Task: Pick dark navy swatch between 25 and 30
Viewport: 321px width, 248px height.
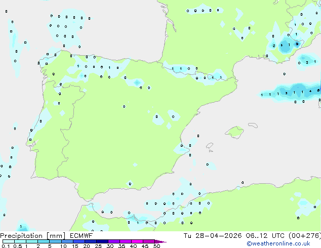Action: point(102,241)
